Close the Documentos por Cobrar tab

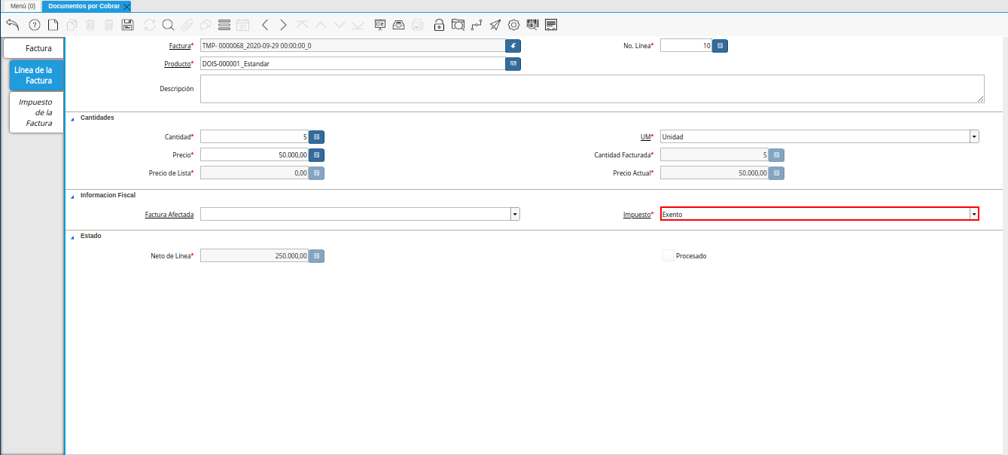[x=126, y=6]
